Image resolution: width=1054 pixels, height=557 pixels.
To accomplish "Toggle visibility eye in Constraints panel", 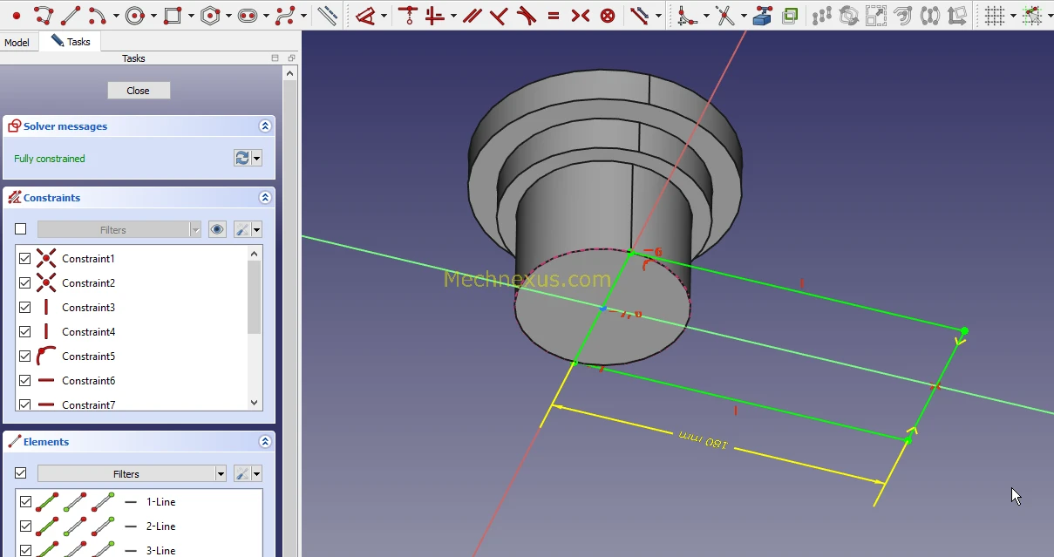I will (x=217, y=230).
